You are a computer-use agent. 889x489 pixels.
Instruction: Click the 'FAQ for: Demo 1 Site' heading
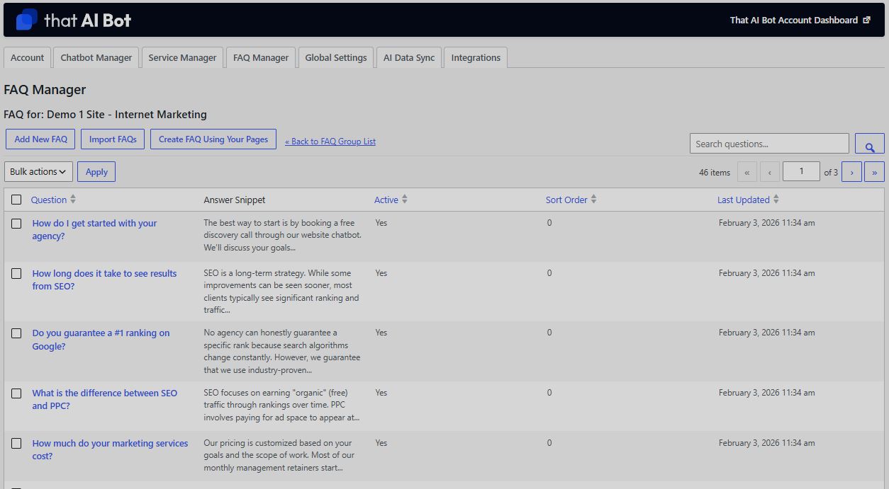click(x=106, y=114)
